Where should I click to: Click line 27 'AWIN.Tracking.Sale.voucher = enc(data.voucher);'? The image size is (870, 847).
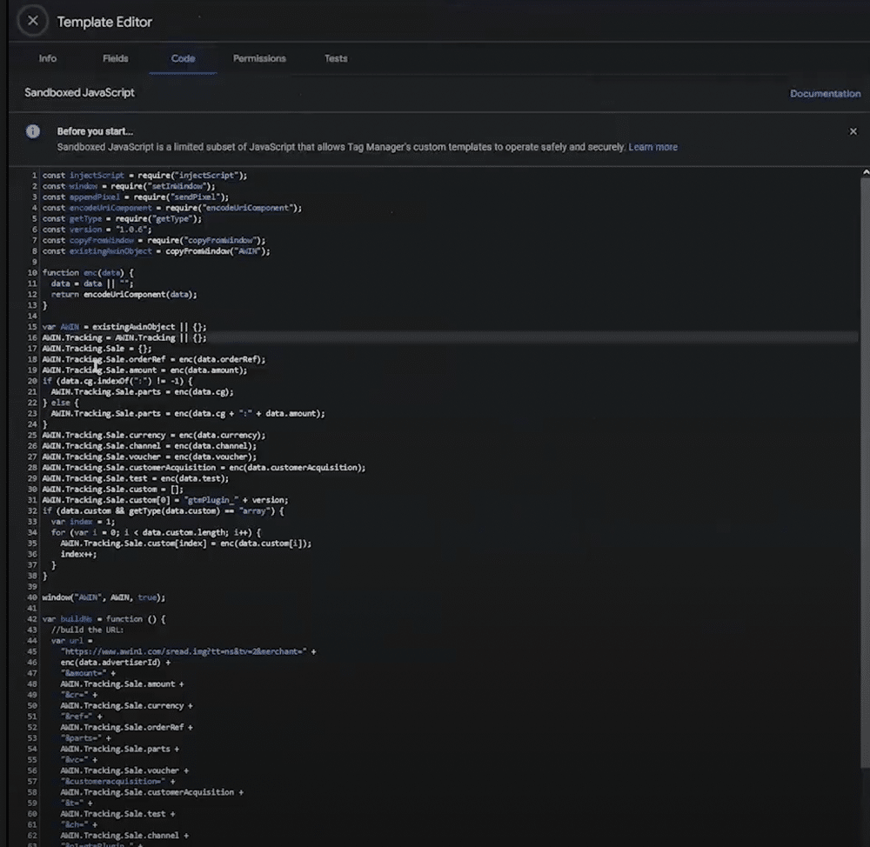(150, 457)
